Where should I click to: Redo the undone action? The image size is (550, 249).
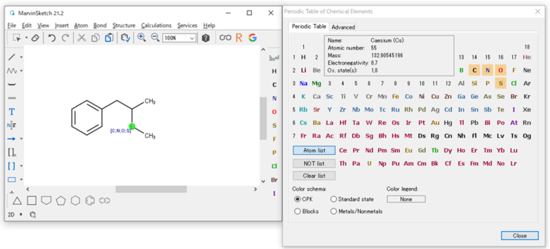pyautogui.click(x=65, y=38)
